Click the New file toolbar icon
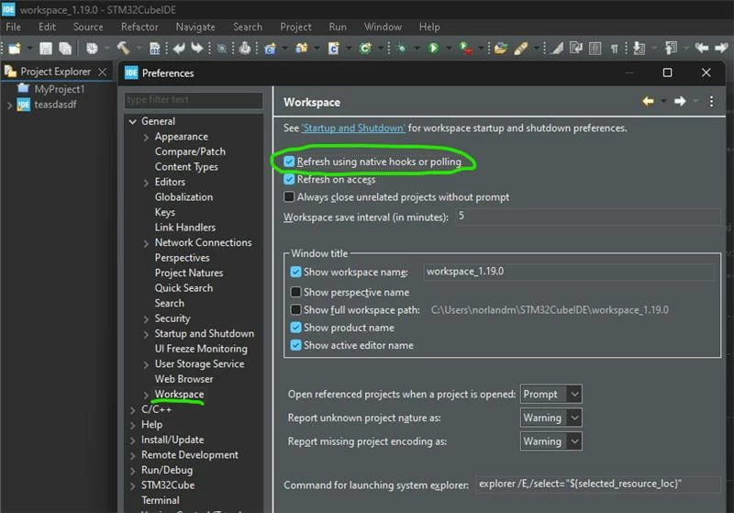 [15, 49]
